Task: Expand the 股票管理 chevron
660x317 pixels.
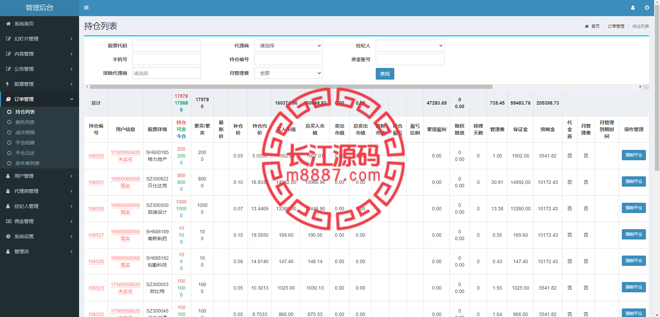Action: [71, 84]
